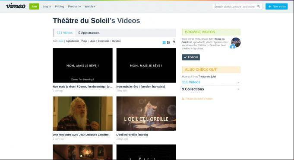Click the Search videos input field
Screen dimensions: 294x160
point(234,6)
